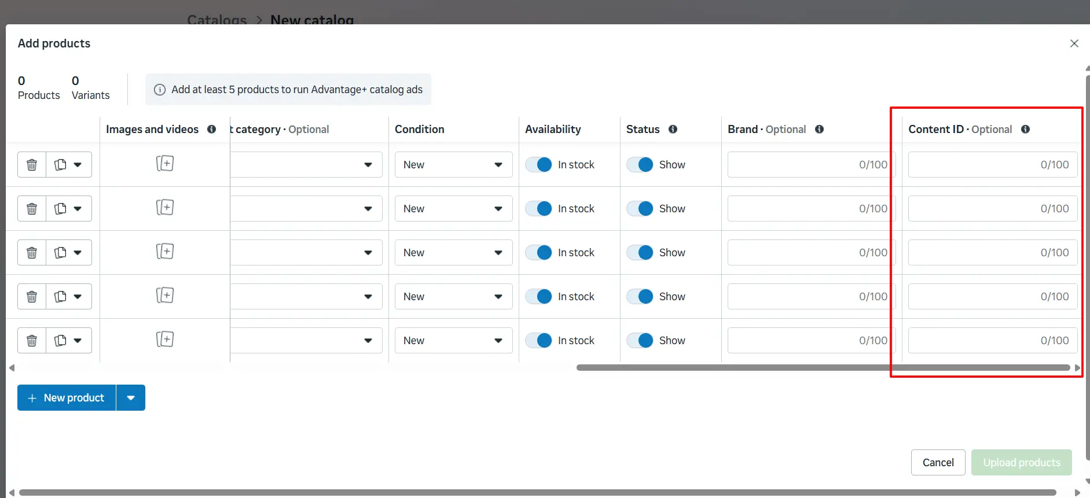Open the Condition dropdown in second row
1090x498 pixels.
(453, 209)
